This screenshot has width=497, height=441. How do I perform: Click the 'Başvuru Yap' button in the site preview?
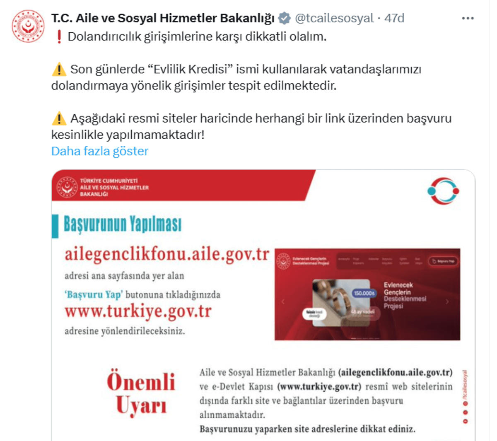(x=443, y=261)
